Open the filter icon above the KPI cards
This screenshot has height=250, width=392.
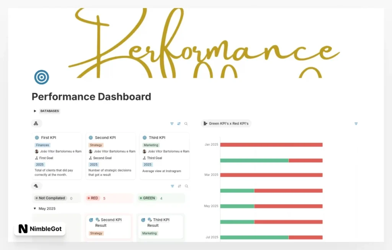point(171,123)
